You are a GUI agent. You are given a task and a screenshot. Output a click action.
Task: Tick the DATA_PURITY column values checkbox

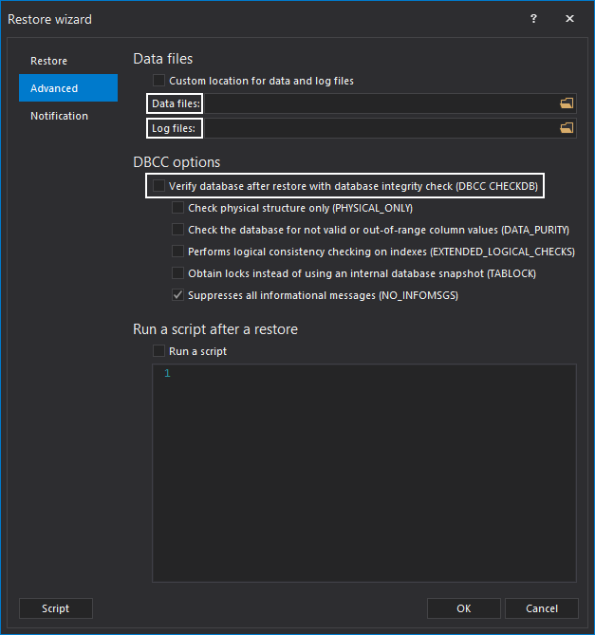pos(177,230)
